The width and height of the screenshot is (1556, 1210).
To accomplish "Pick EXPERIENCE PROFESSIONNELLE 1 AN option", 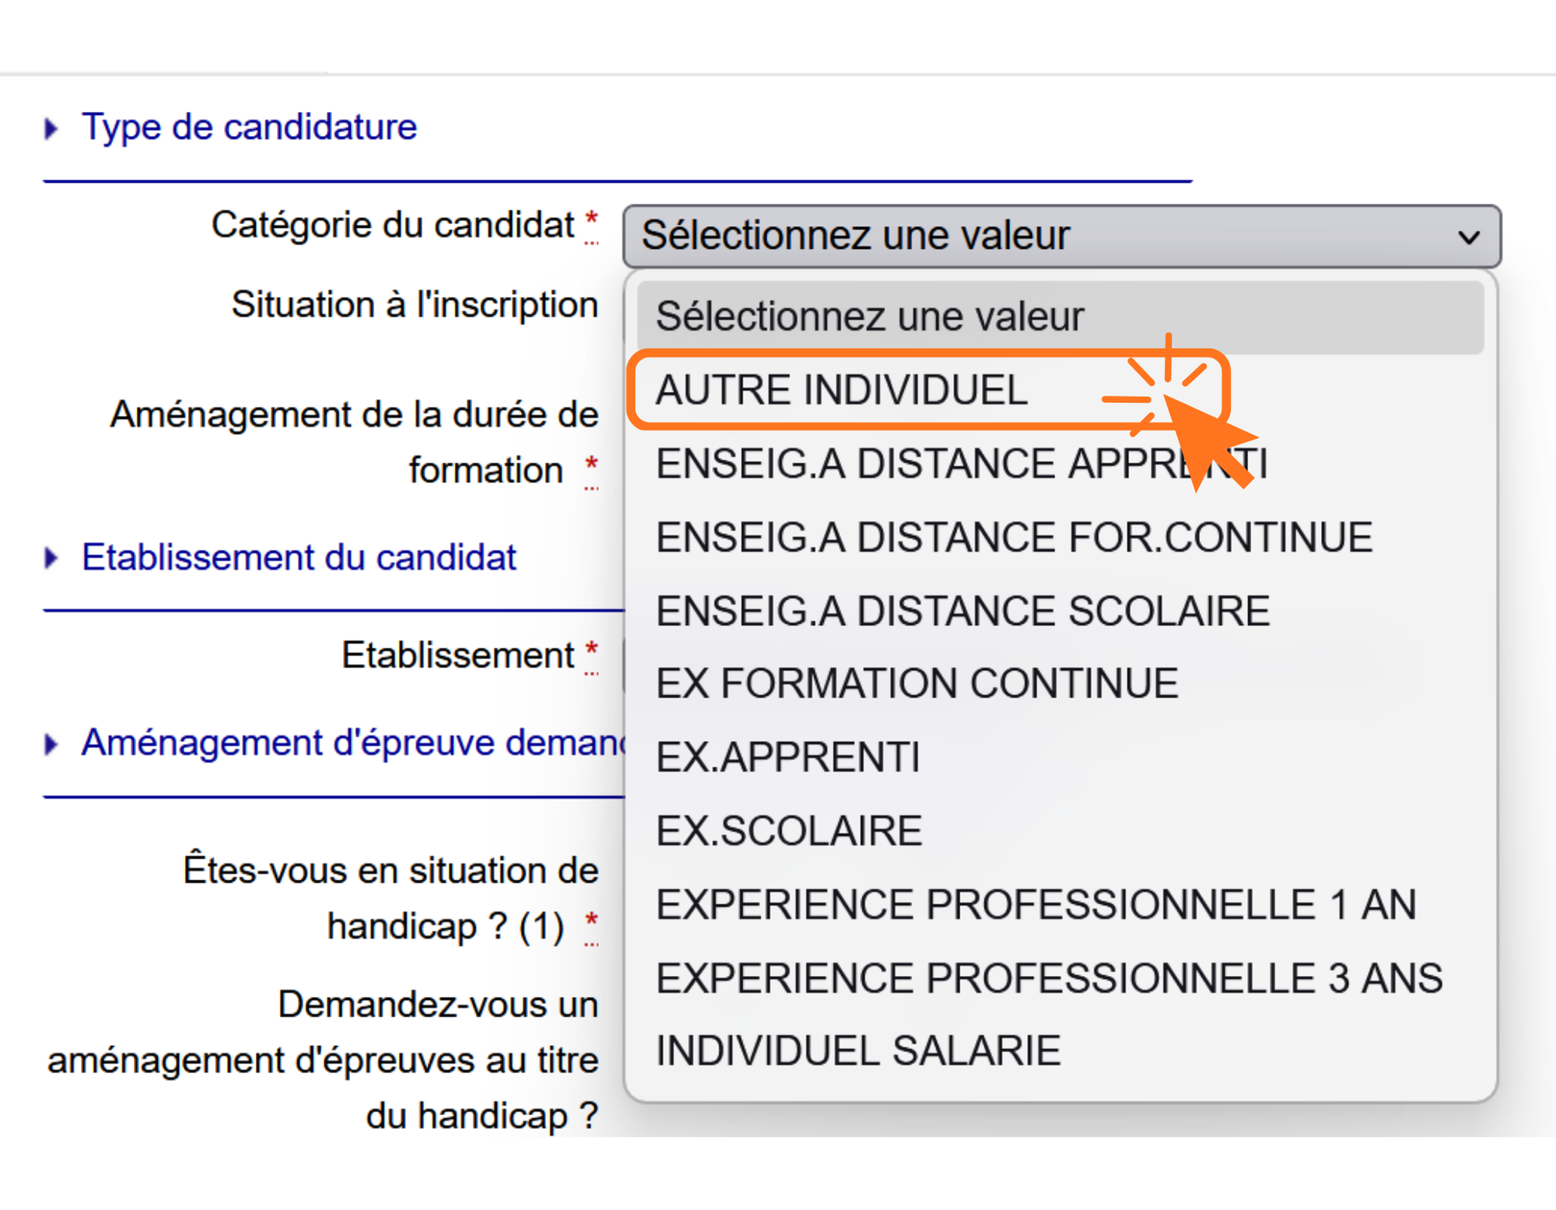I will pyautogui.click(x=1036, y=904).
